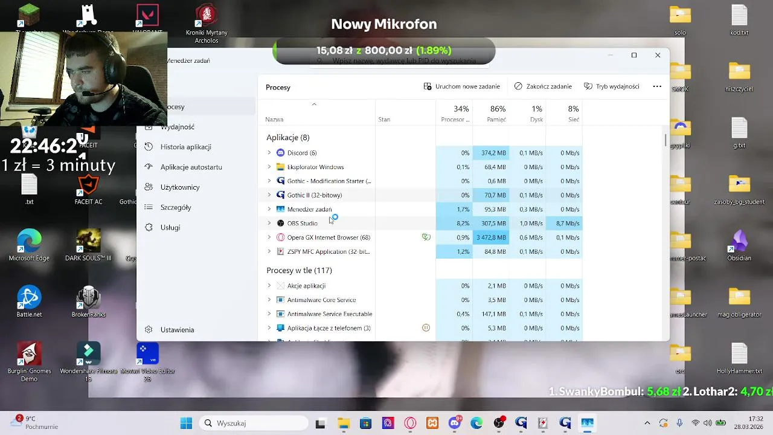This screenshot has height=435, width=773.
Task: Expand Opera GX Internet Browser (68) group
Action: (x=269, y=237)
